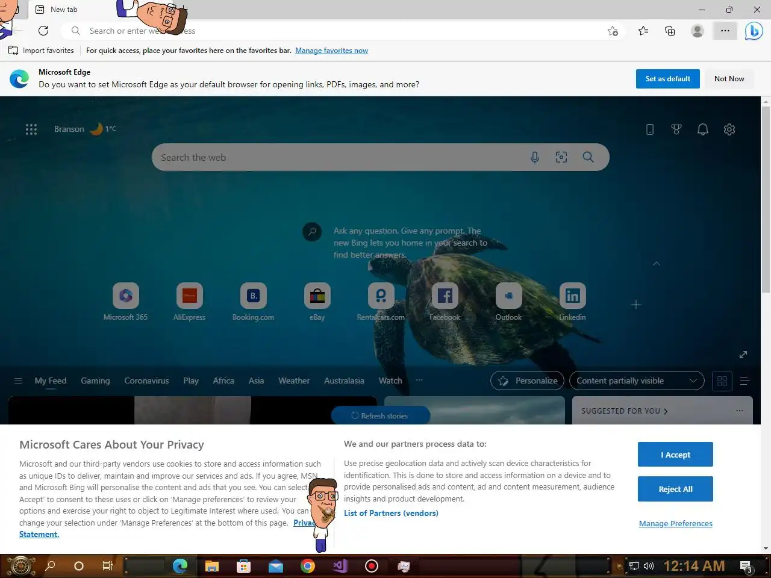Image resolution: width=771 pixels, height=578 pixels.
Task: Open the AliExpress quick link
Action: [x=190, y=302]
